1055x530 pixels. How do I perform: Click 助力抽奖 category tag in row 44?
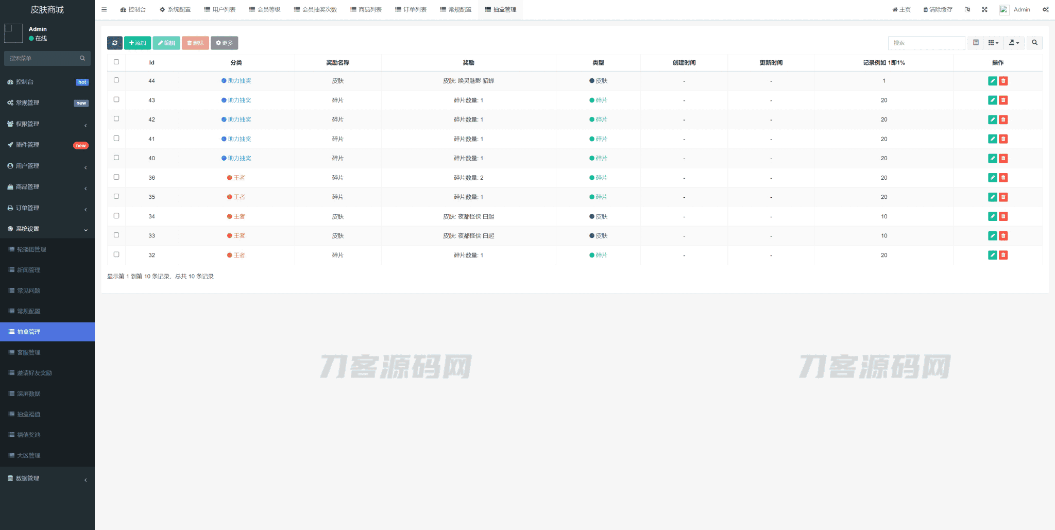pos(239,81)
